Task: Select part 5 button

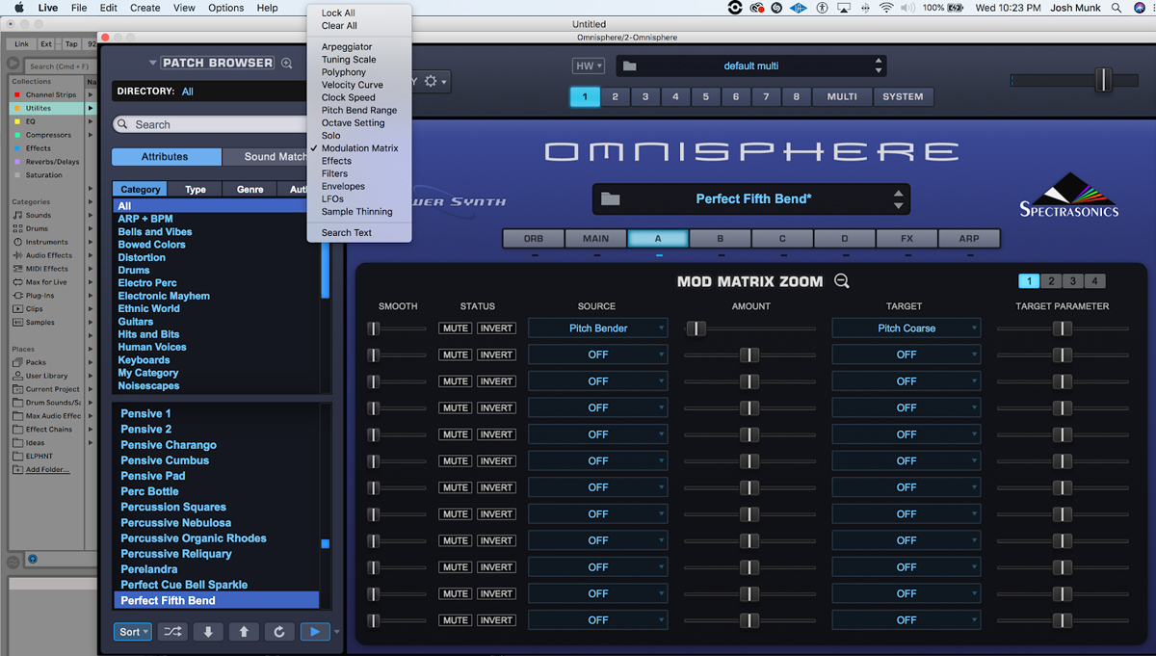Action: [706, 96]
